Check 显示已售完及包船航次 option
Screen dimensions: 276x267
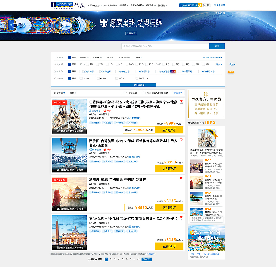pos(144,93)
